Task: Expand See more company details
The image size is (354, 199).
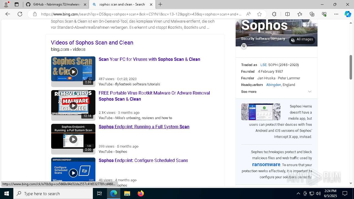Action: pos(276,92)
